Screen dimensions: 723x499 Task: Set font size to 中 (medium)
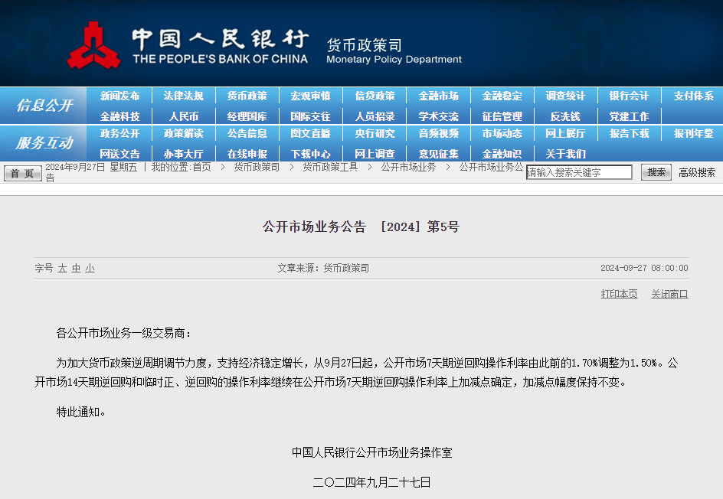76,269
